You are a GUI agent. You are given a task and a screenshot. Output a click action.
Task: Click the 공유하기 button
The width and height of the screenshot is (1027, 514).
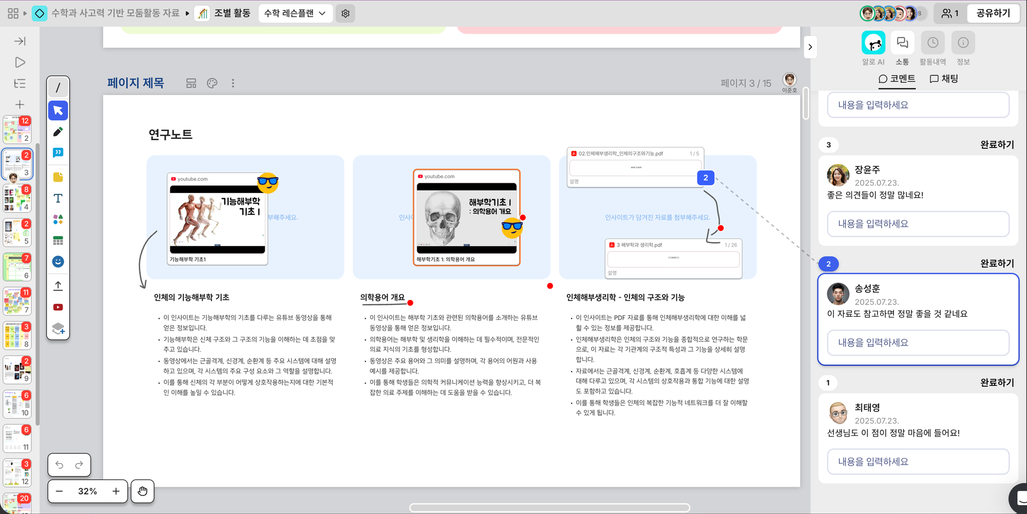pos(993,13)
